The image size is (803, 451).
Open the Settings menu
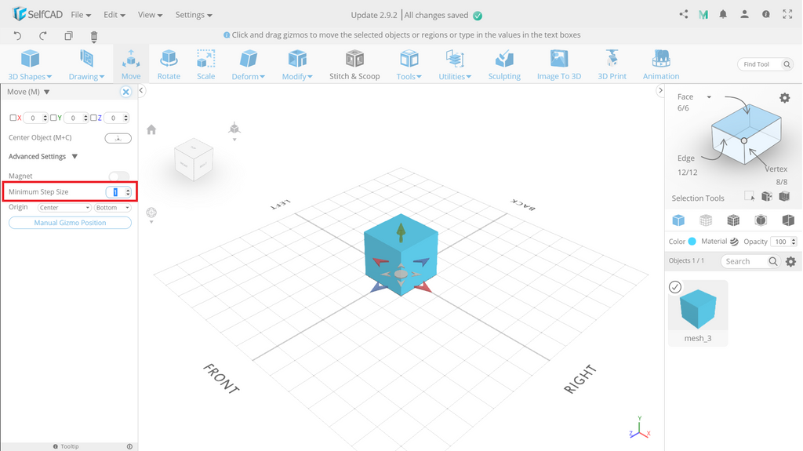click(193, 15)
